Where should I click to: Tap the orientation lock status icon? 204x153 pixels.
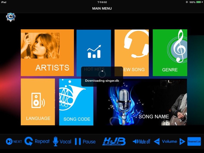tap(187, 2)
